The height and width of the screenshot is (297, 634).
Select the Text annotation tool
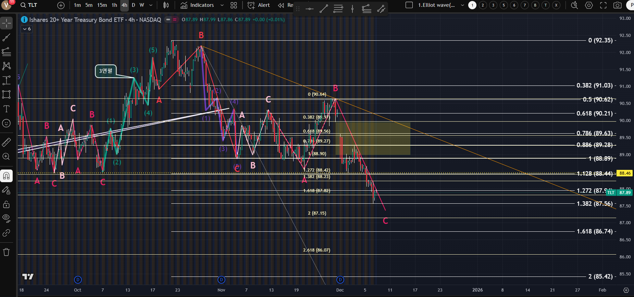pyautogui.click(x=6, y=109)
